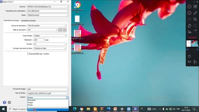Choose Documents in the Dossier list
The image size is (199, 112).
pos(48,100)
